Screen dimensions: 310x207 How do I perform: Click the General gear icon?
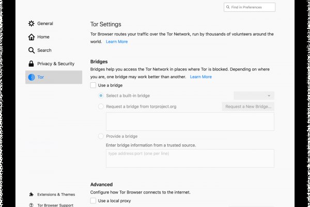coord(32,23)
